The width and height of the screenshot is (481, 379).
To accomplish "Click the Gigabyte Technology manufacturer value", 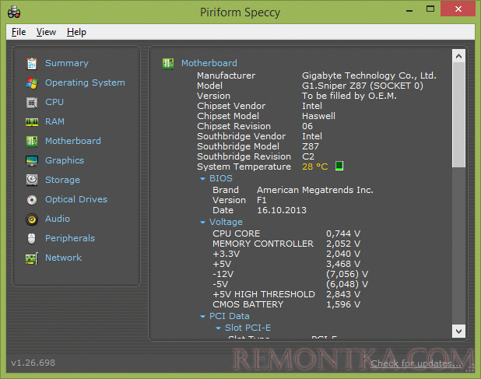I will tap(369, 75).
